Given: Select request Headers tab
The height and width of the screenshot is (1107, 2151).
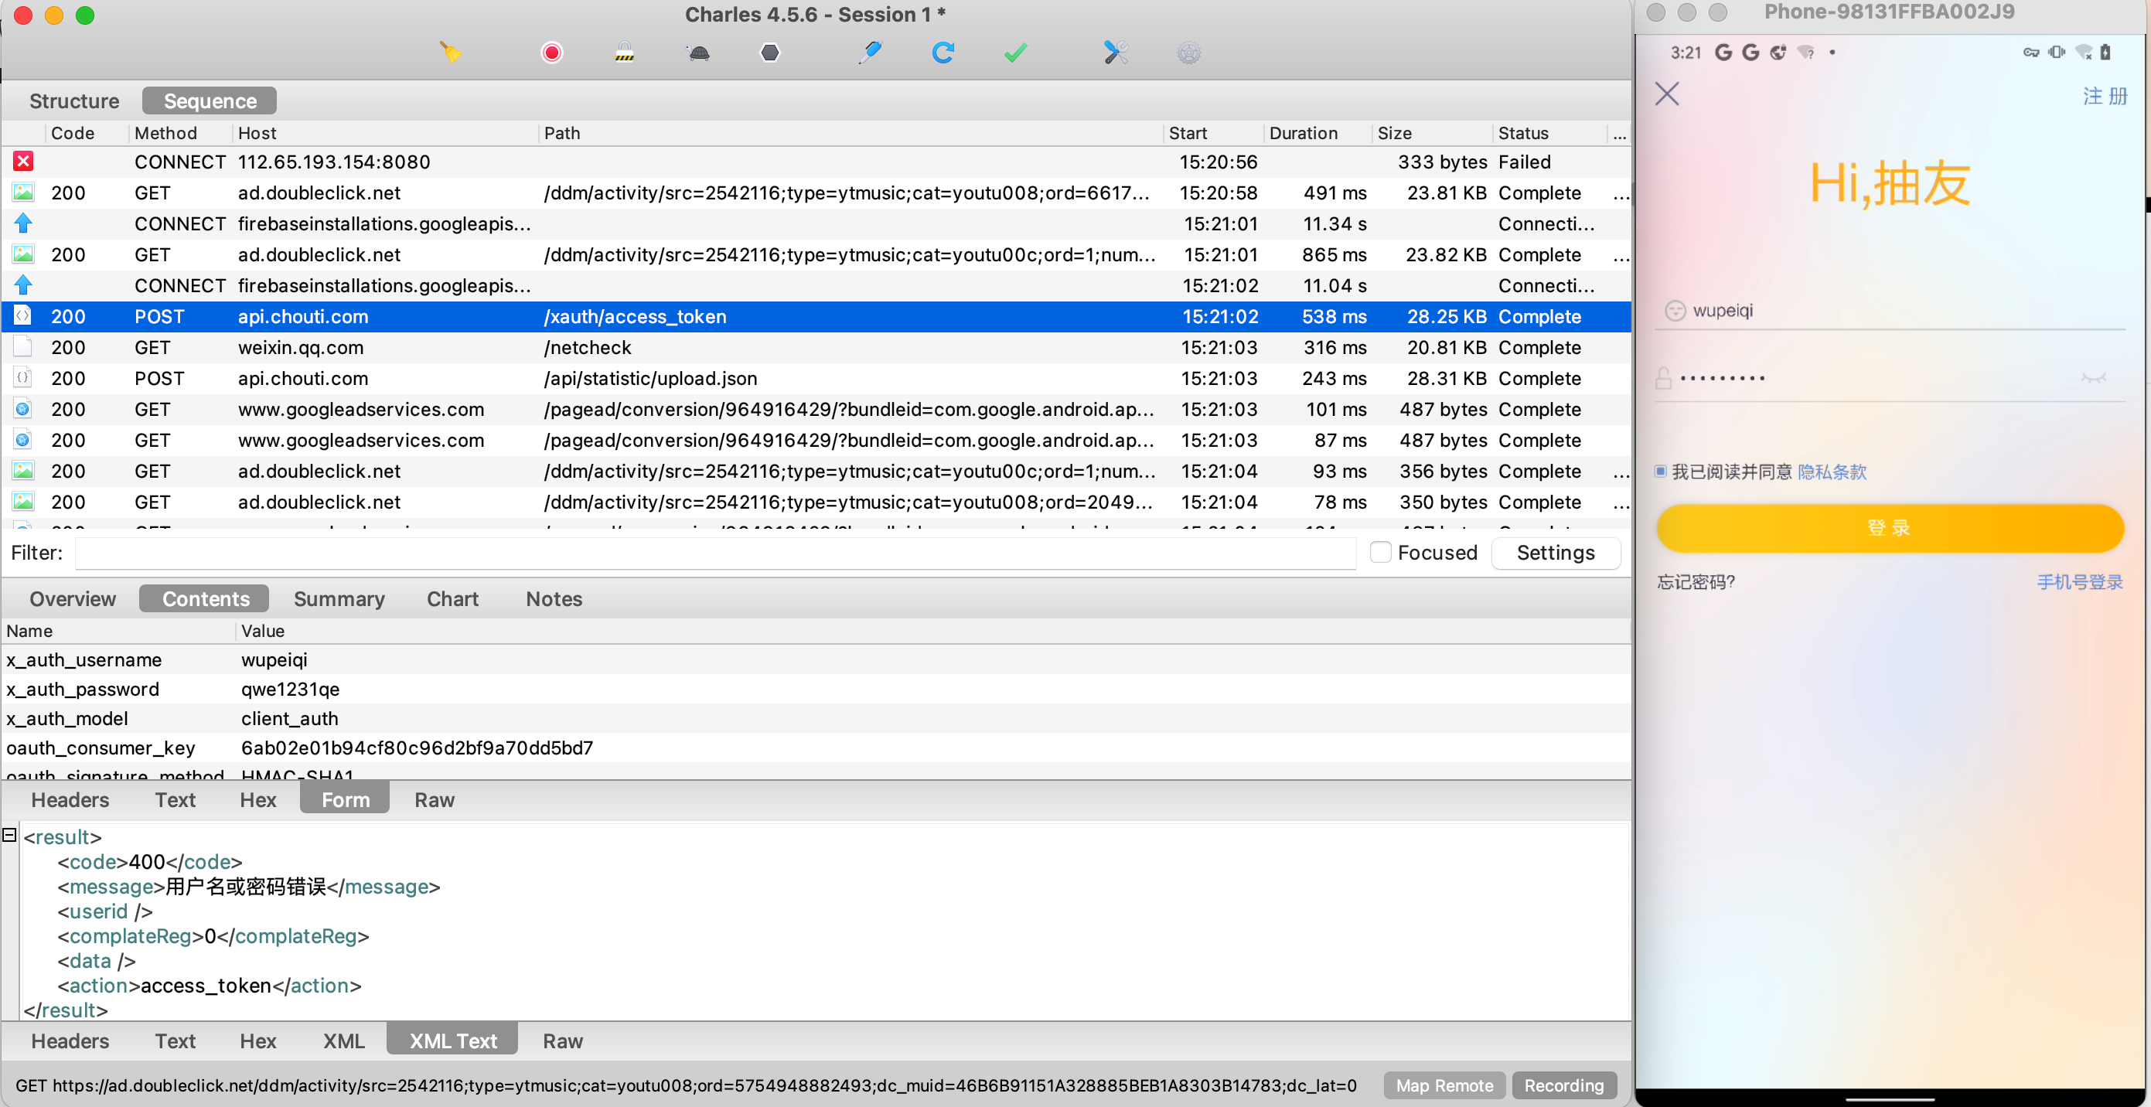Looking at the screenshot, I should click(x=70, y=800).
